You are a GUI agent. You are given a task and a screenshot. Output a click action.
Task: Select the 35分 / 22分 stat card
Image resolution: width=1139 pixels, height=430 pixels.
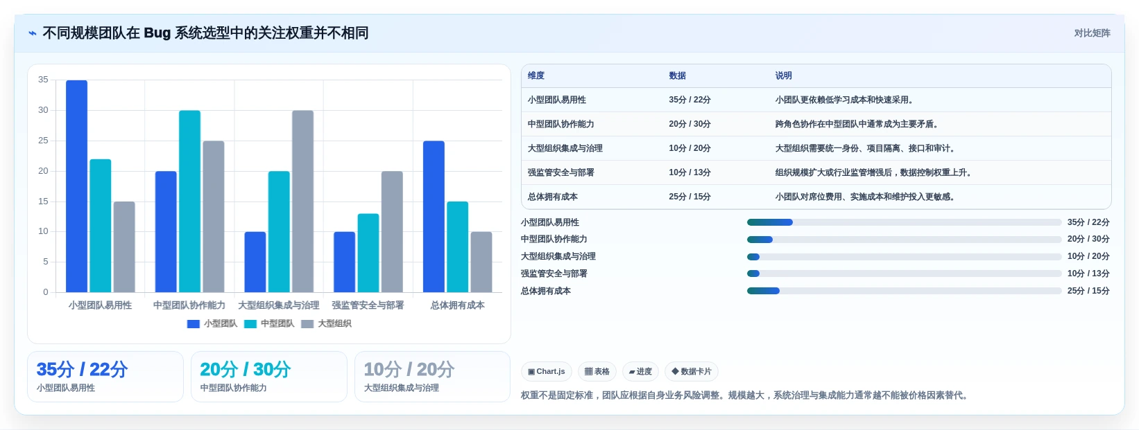pos(105,377)
